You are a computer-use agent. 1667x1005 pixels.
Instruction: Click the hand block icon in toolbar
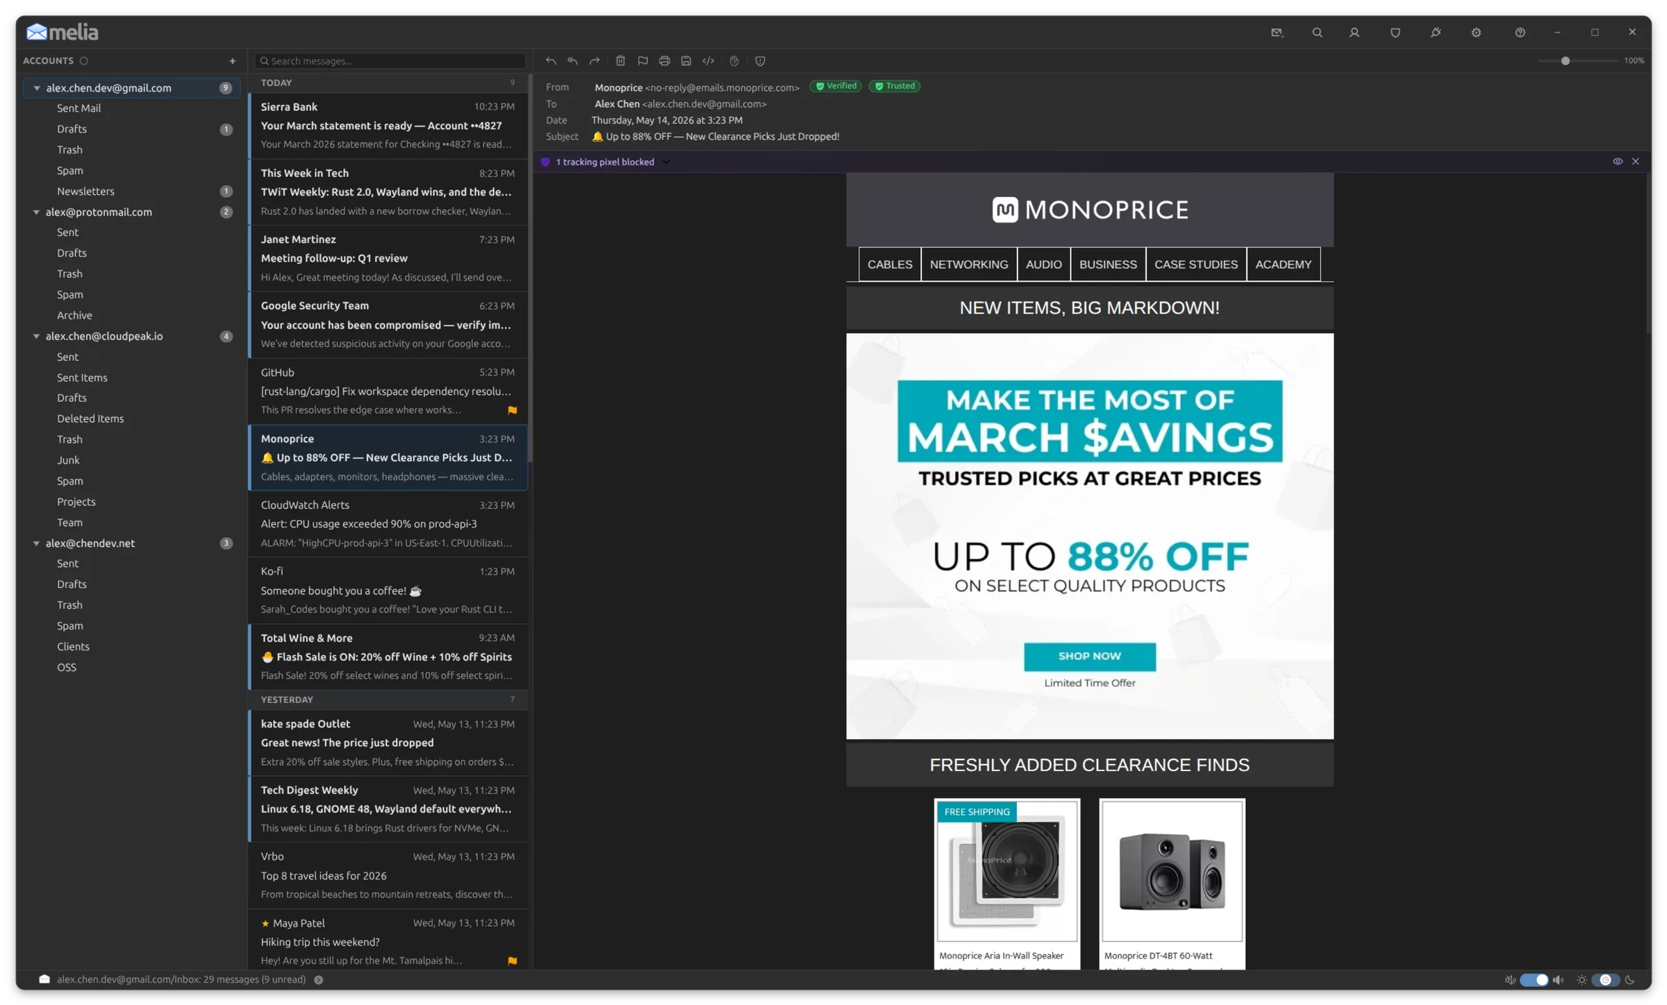pyautogui.click(x=734, y=61)
